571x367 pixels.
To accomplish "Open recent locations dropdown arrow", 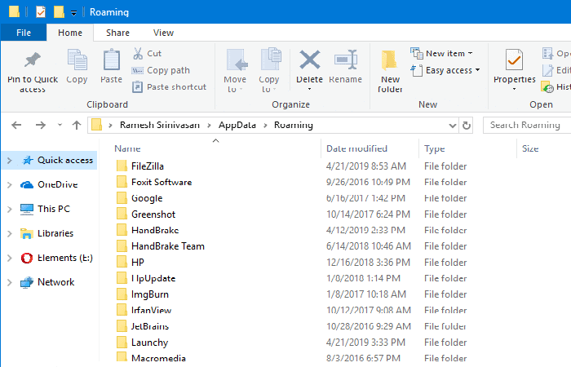I will 60,126.
